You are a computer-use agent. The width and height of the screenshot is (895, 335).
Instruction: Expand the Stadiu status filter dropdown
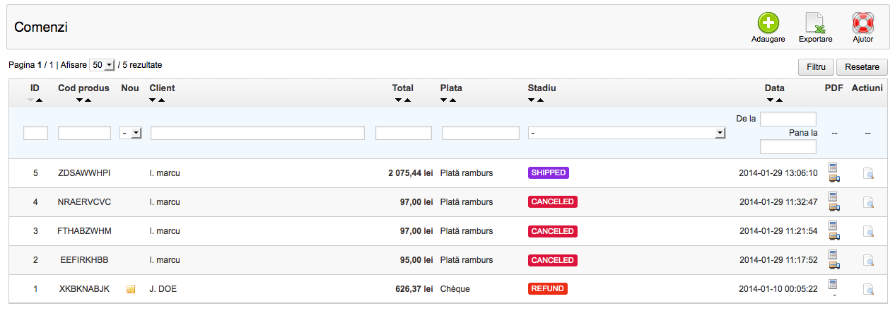click(626, 133)
